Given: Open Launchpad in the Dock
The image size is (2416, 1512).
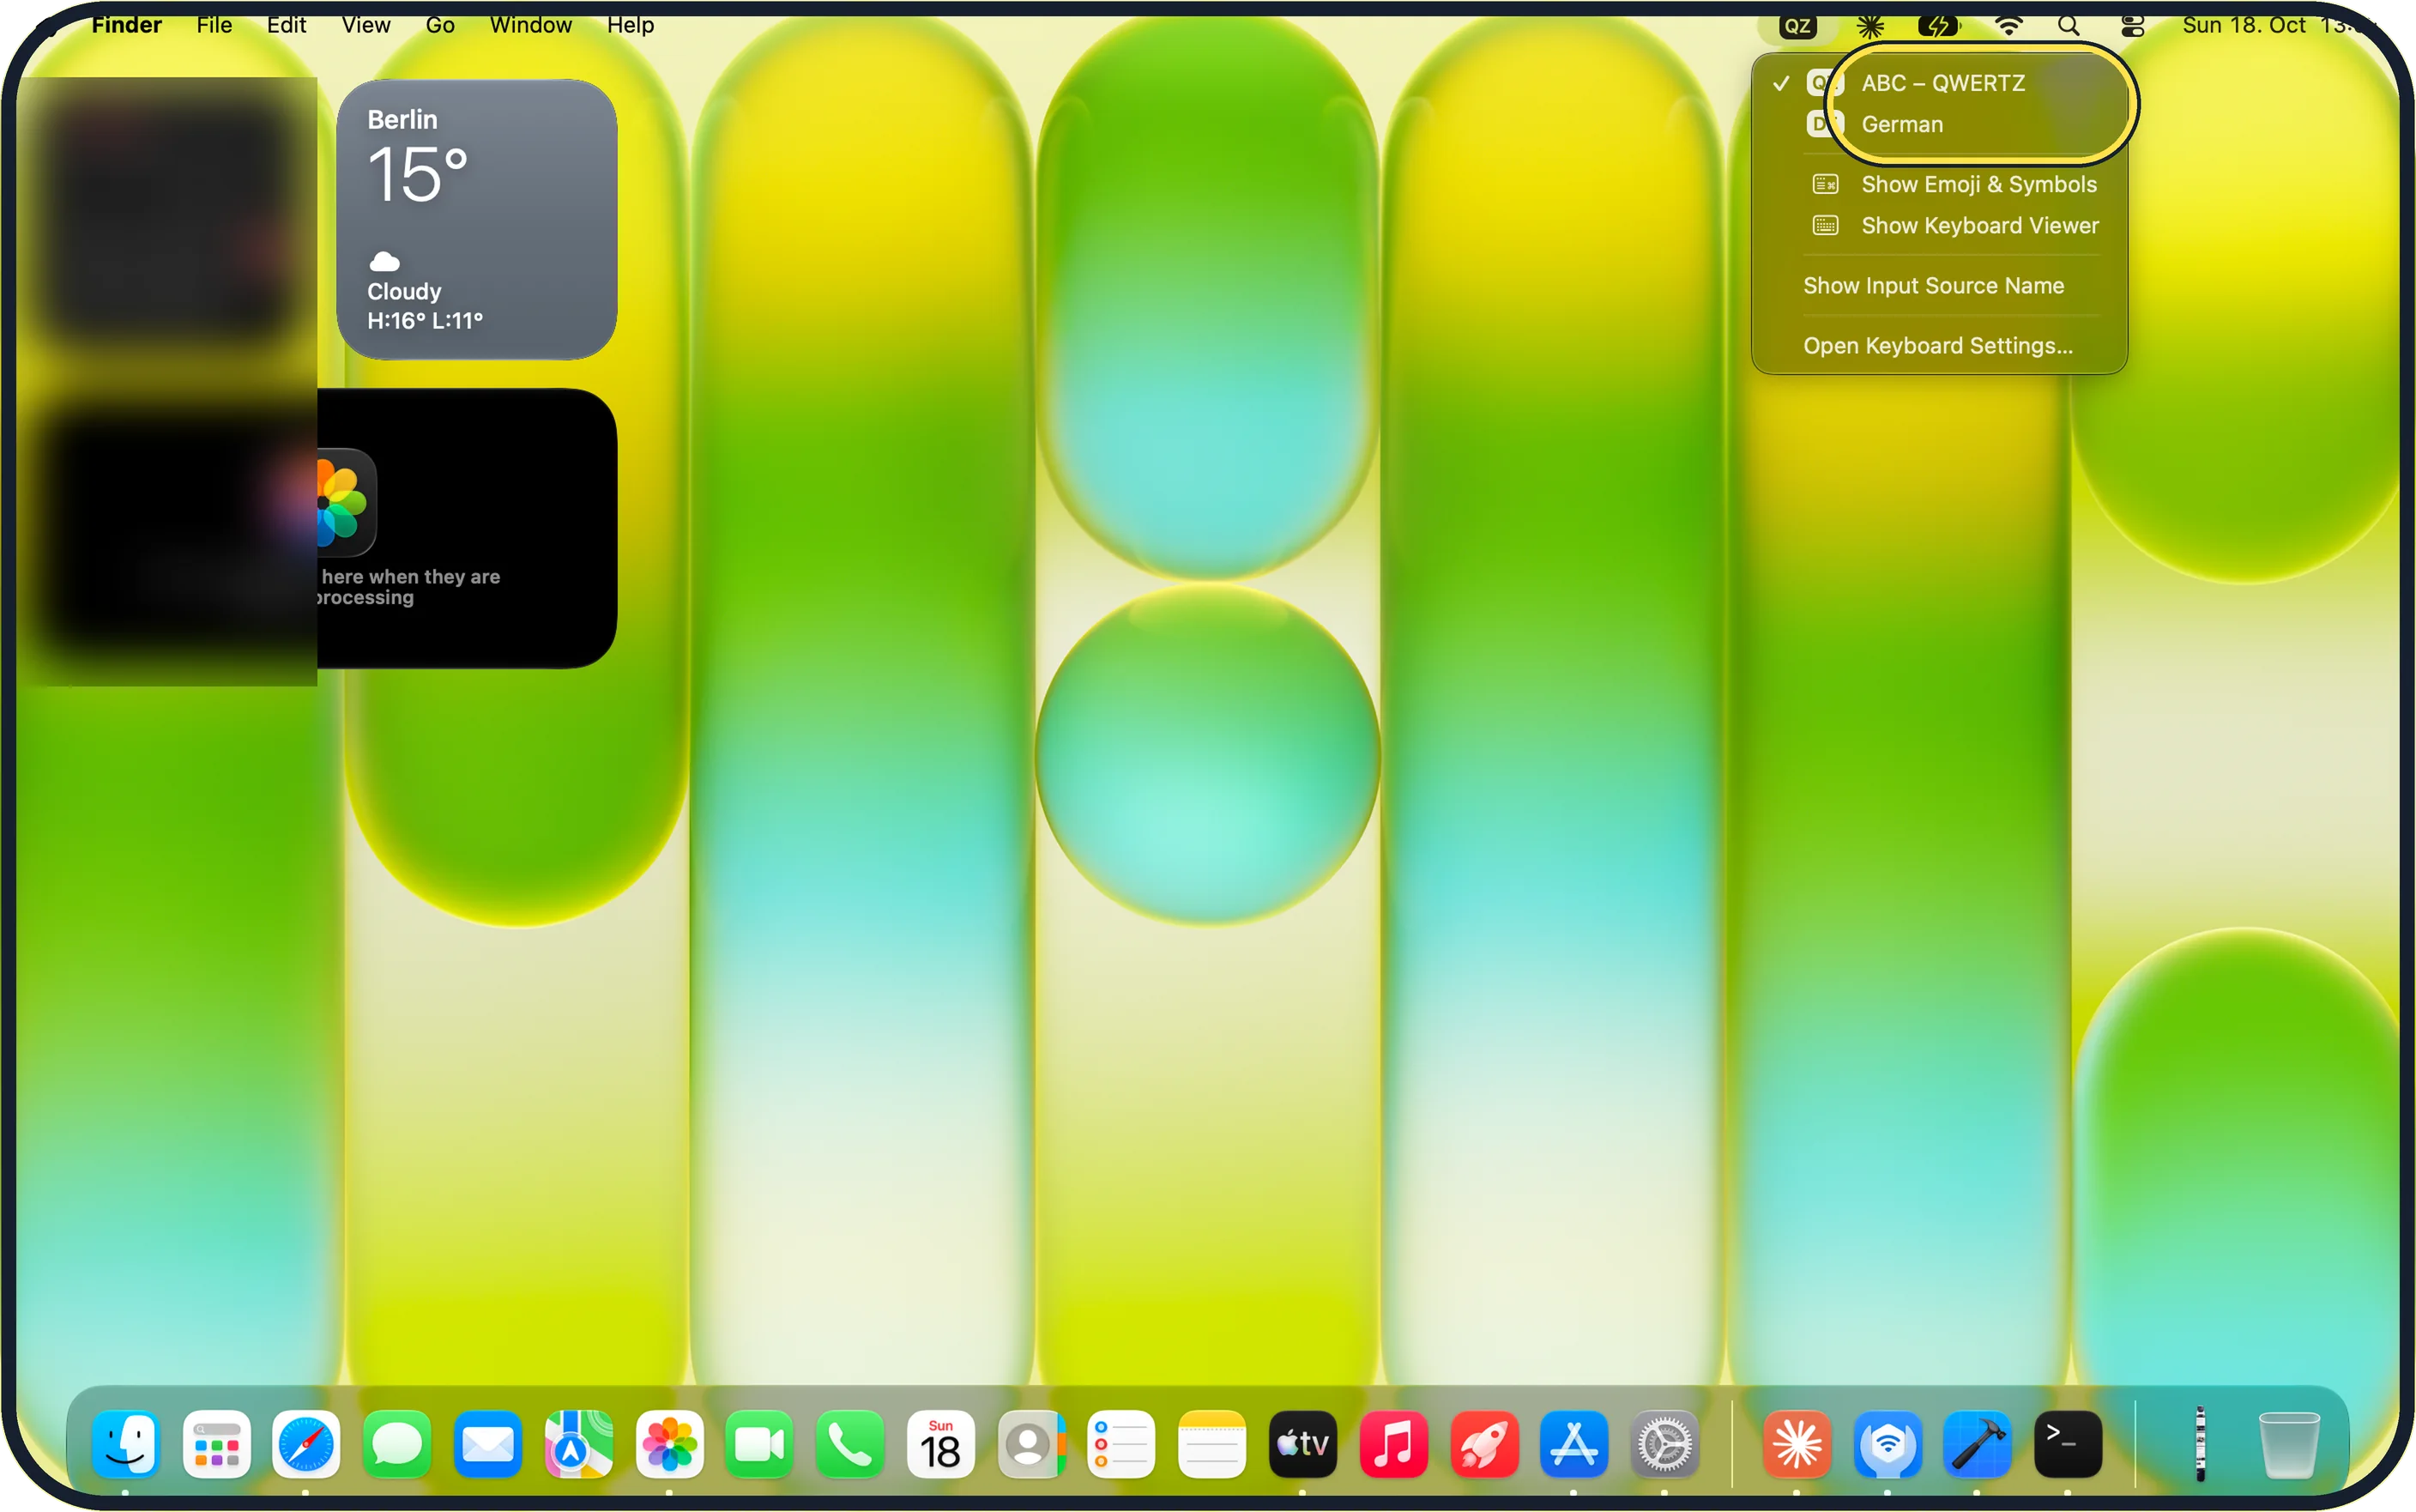Looking at the screenshot, I should (x=216, y=1444).
